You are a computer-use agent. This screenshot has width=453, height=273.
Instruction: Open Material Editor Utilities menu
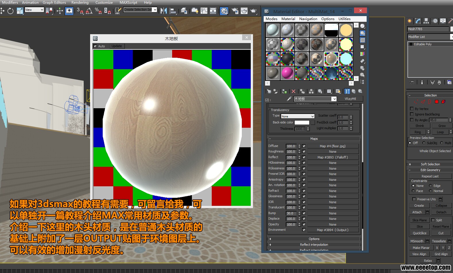(x=344, y=19)
